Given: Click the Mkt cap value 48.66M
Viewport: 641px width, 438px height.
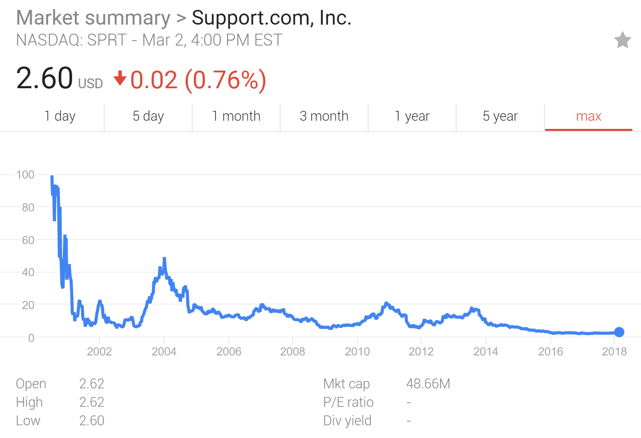Looking at the screenshot, I should [x=428, y=383].
